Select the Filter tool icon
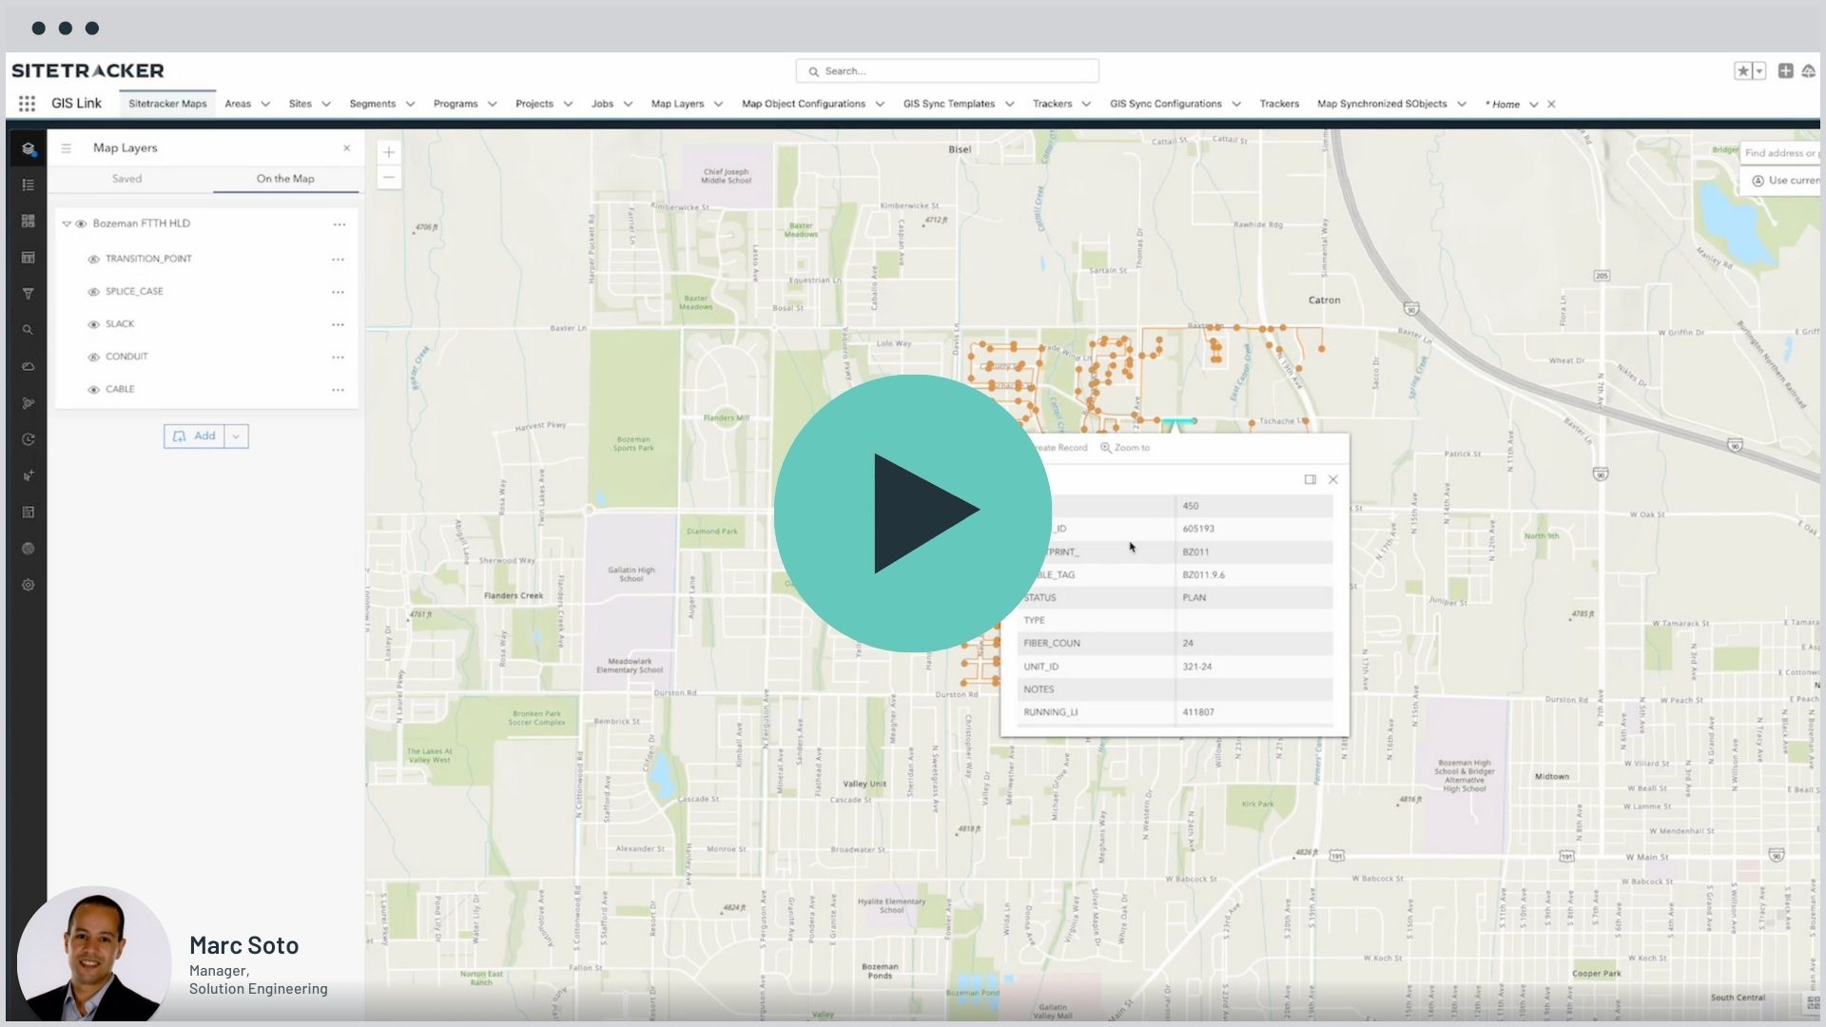The image size is (1826, 1027). (28, 294)
